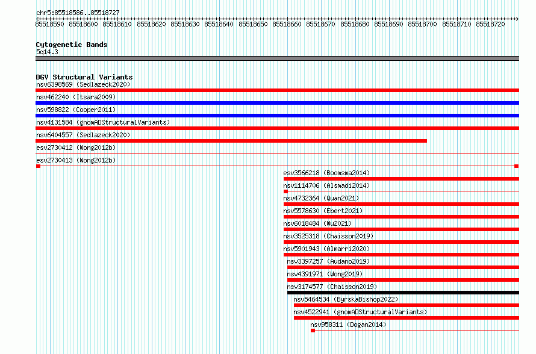Click ruler position 85518620
Screen dimensions: 536x354
click(x=151, y=24)
